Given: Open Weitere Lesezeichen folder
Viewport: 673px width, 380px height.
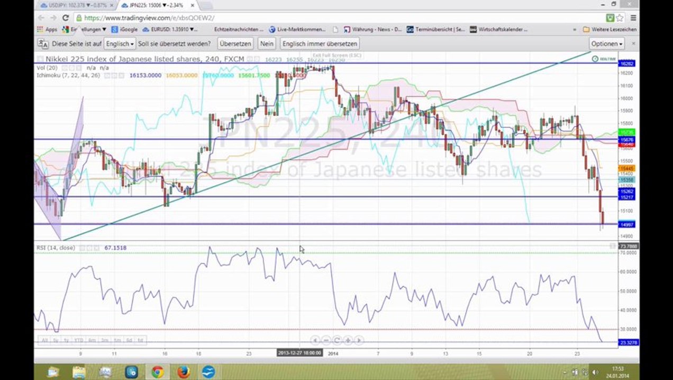Looking at the screenshot, I should [609, 30].
